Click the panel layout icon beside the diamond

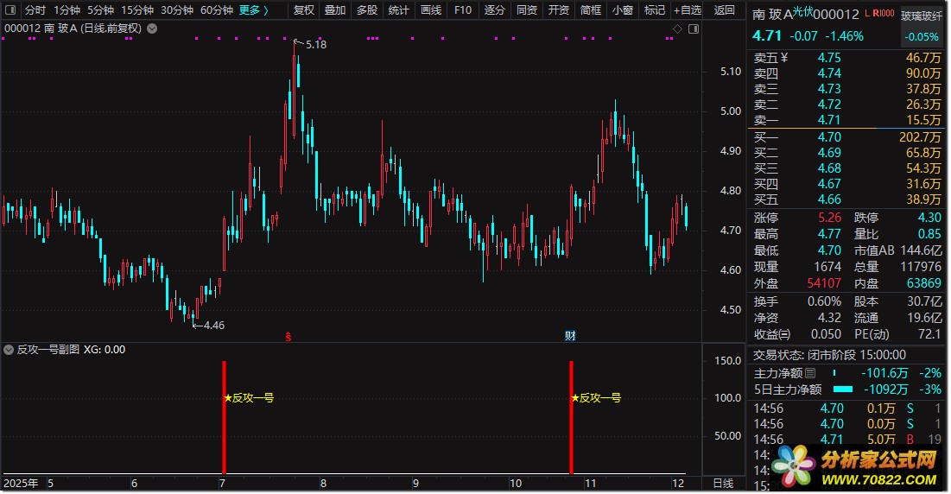[x=693, y=28]
